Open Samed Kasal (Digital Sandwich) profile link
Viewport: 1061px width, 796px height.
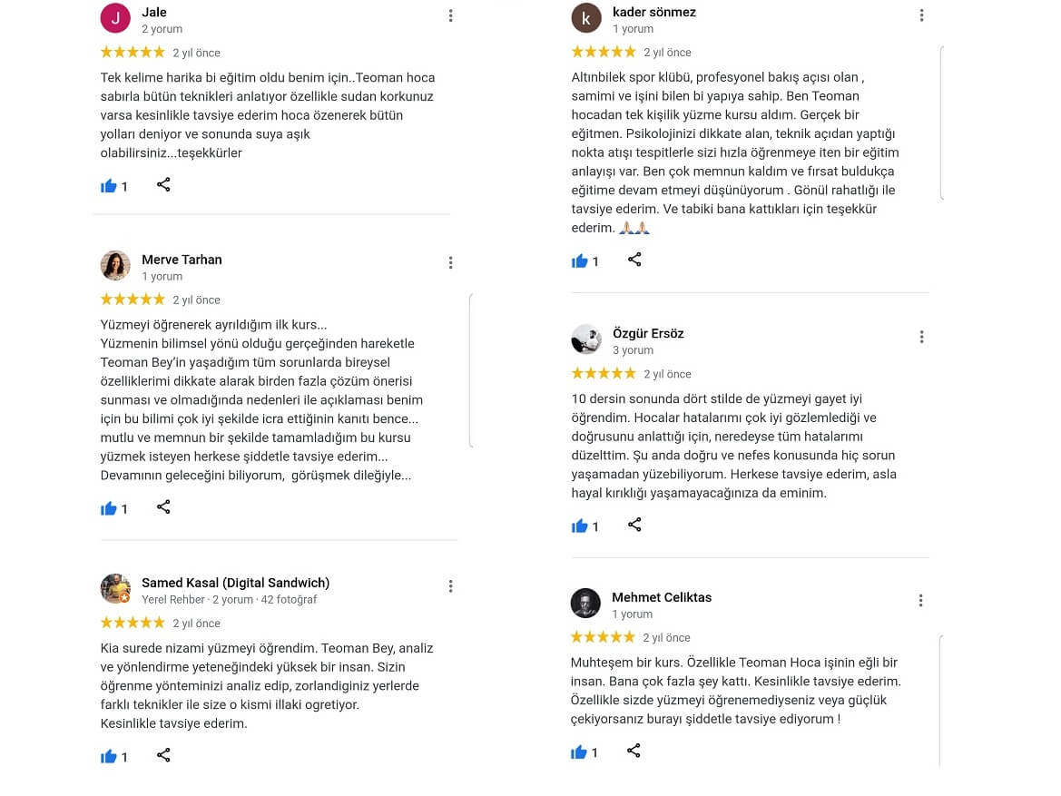tap(235, 583)
